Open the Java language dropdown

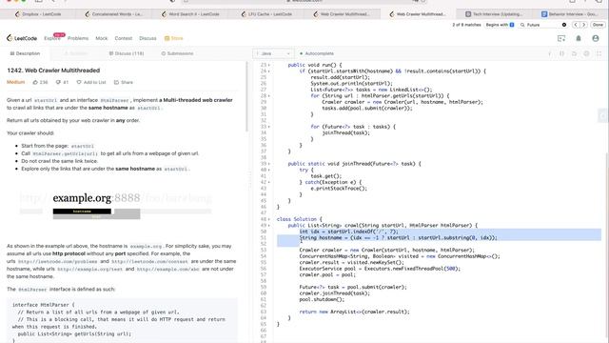coord(273,53)
